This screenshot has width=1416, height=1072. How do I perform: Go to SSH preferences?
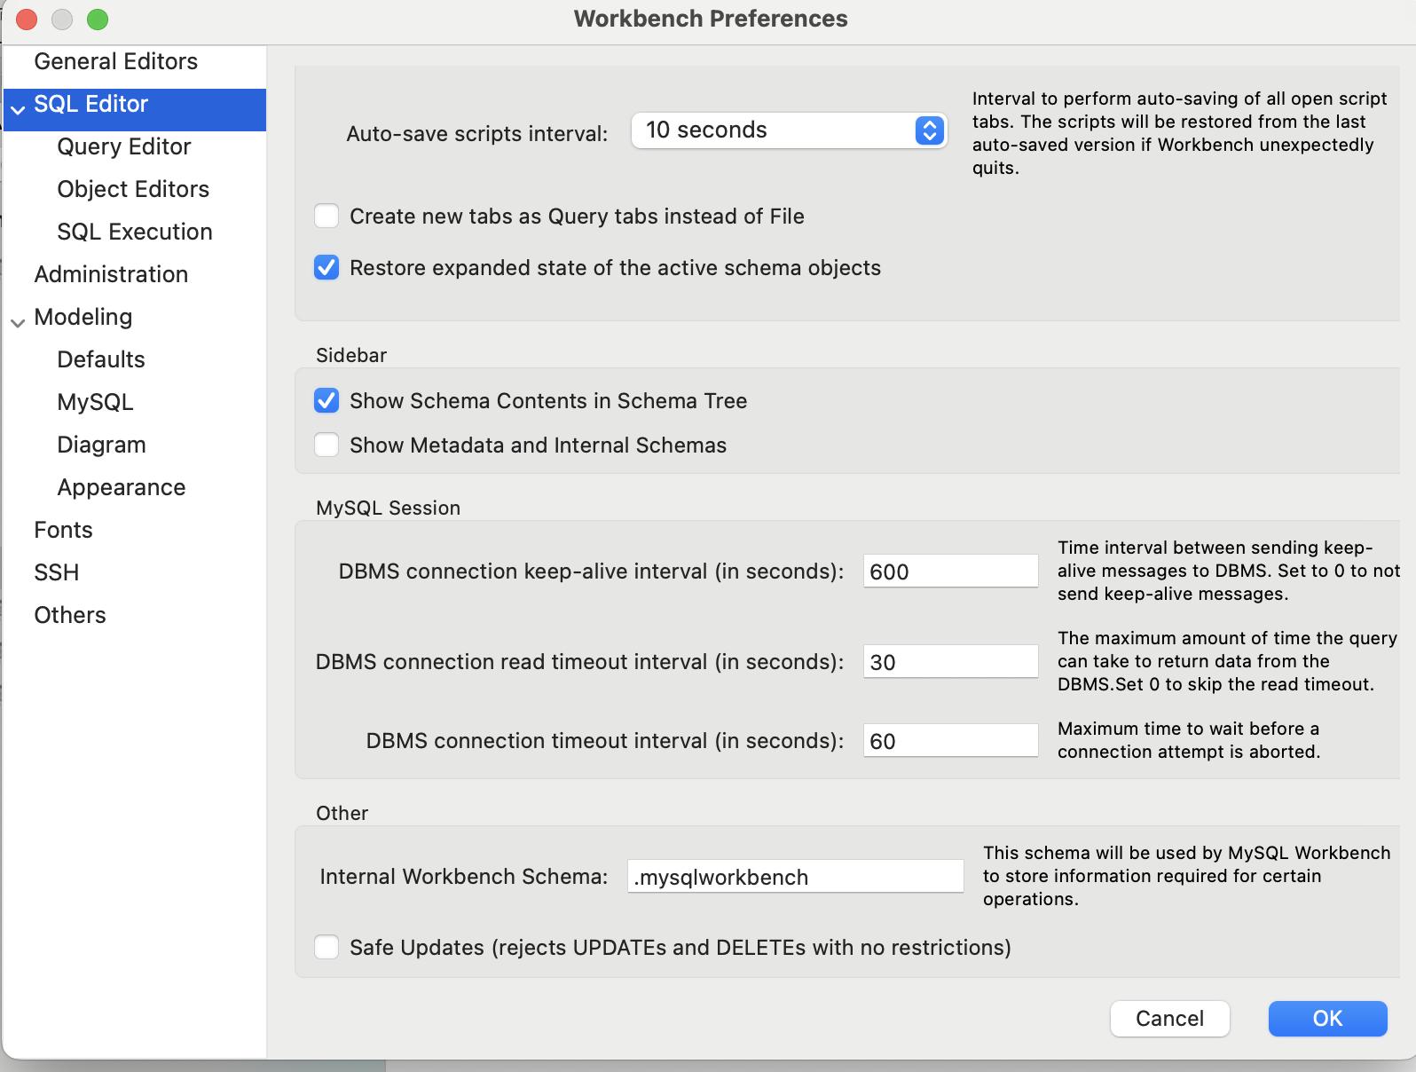(57, 572)
